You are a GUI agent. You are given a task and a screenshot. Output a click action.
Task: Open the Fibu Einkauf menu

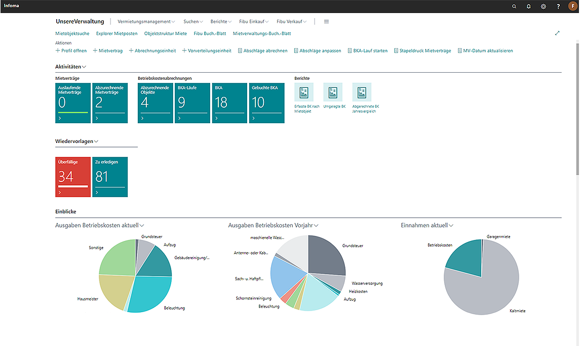tap(254, 22)
